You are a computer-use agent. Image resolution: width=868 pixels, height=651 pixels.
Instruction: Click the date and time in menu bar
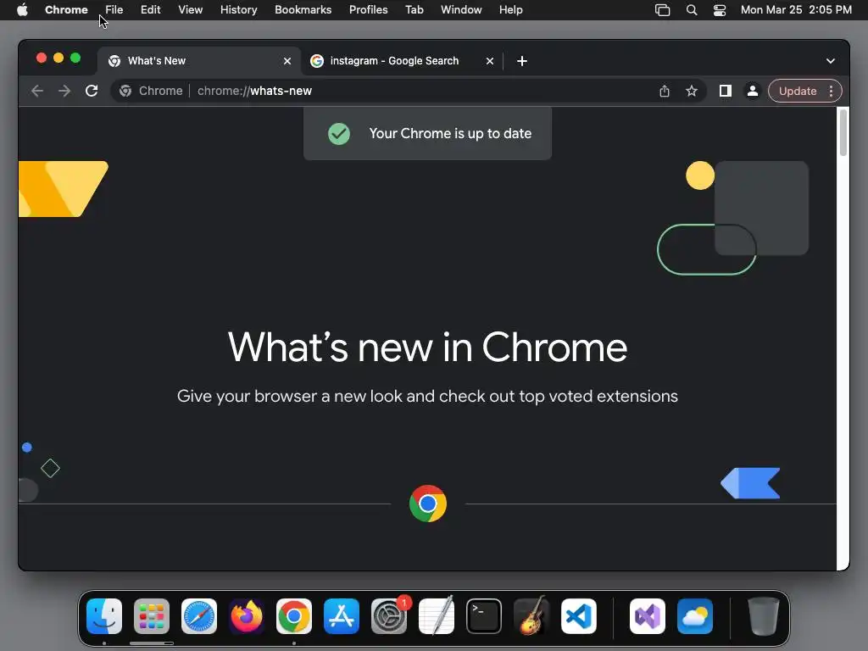point(796,10)
